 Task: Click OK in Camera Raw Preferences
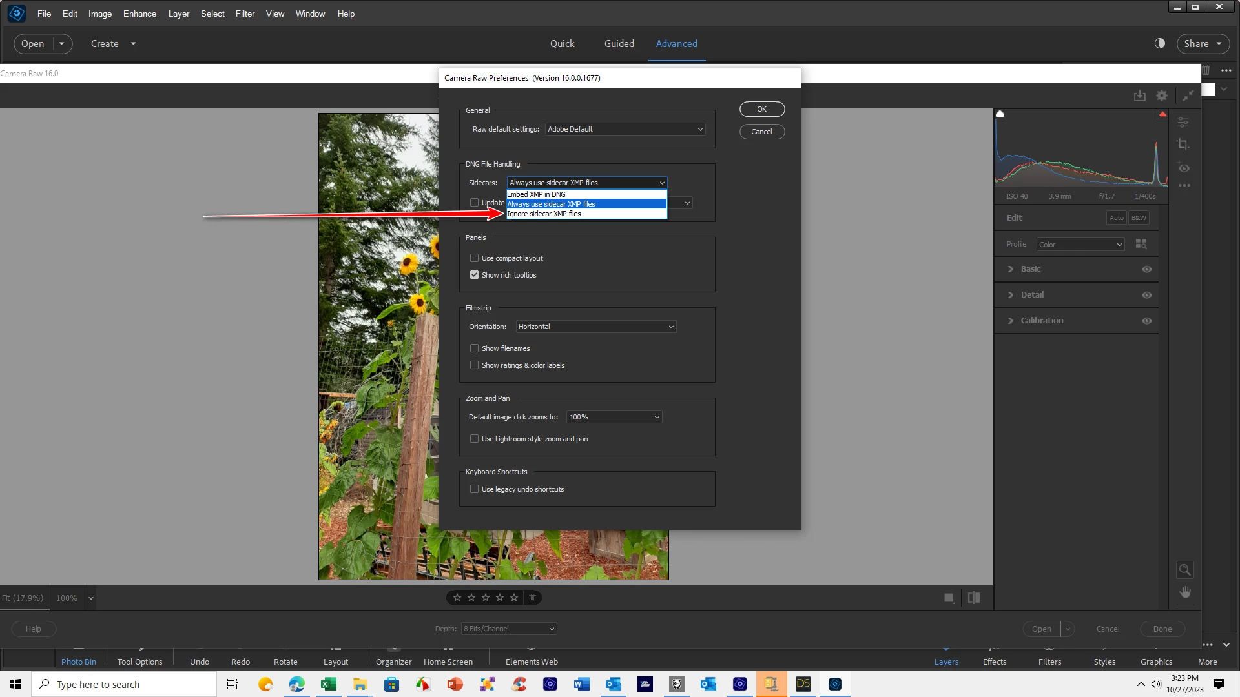click(x=761, y=109)
